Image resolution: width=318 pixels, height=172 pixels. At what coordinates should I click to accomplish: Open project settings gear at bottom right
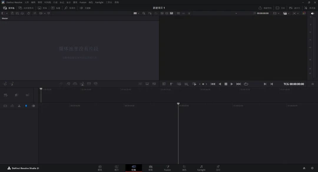(x=312, y=168)
